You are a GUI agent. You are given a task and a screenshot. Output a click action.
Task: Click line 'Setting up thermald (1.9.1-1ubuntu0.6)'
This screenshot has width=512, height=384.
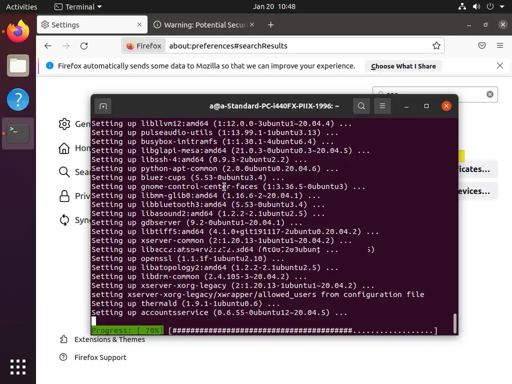[x=185, y=303]
